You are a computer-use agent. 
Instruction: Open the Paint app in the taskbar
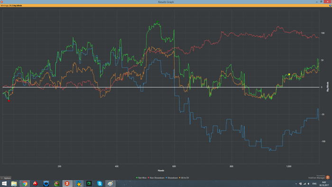coord(111,184)
